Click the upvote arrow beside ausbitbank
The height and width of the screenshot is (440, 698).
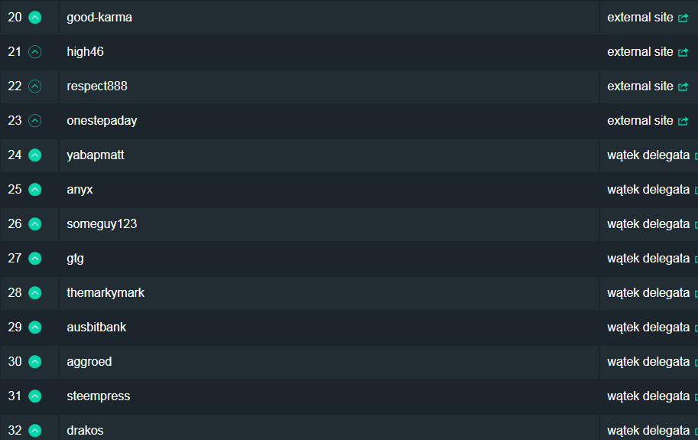pos(34,328)
